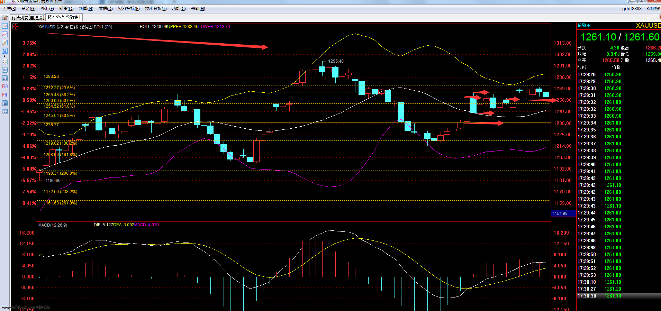Click the MACD(12,26,9) indicator label

[53, 225]
